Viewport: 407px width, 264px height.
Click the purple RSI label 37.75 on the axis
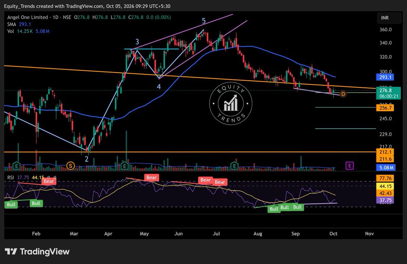[384, 200]
